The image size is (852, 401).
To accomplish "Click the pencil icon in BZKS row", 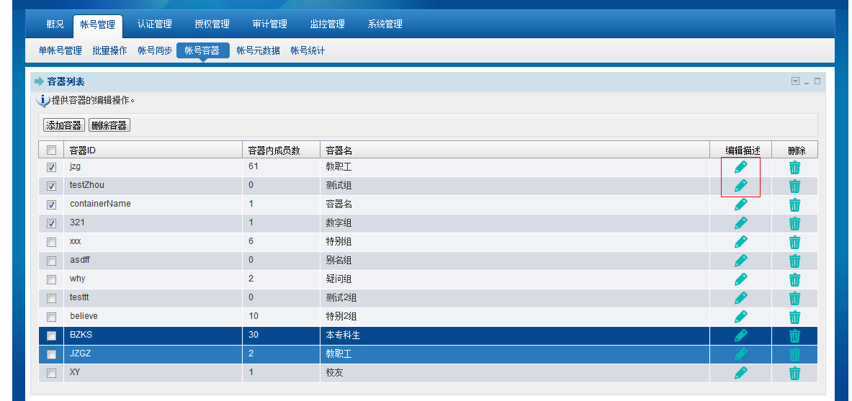I will pyautogui.click(x=740, y=335).
